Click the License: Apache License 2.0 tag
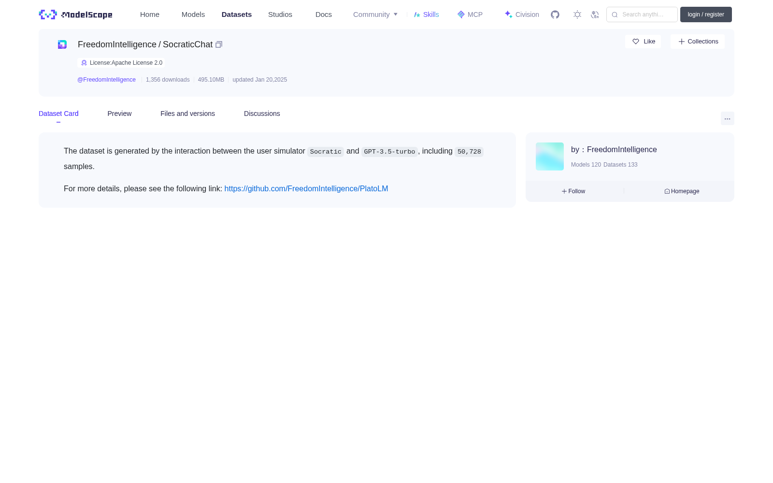Screen dimensions: 773x483 pyautogui.click(x=121, y=63)
